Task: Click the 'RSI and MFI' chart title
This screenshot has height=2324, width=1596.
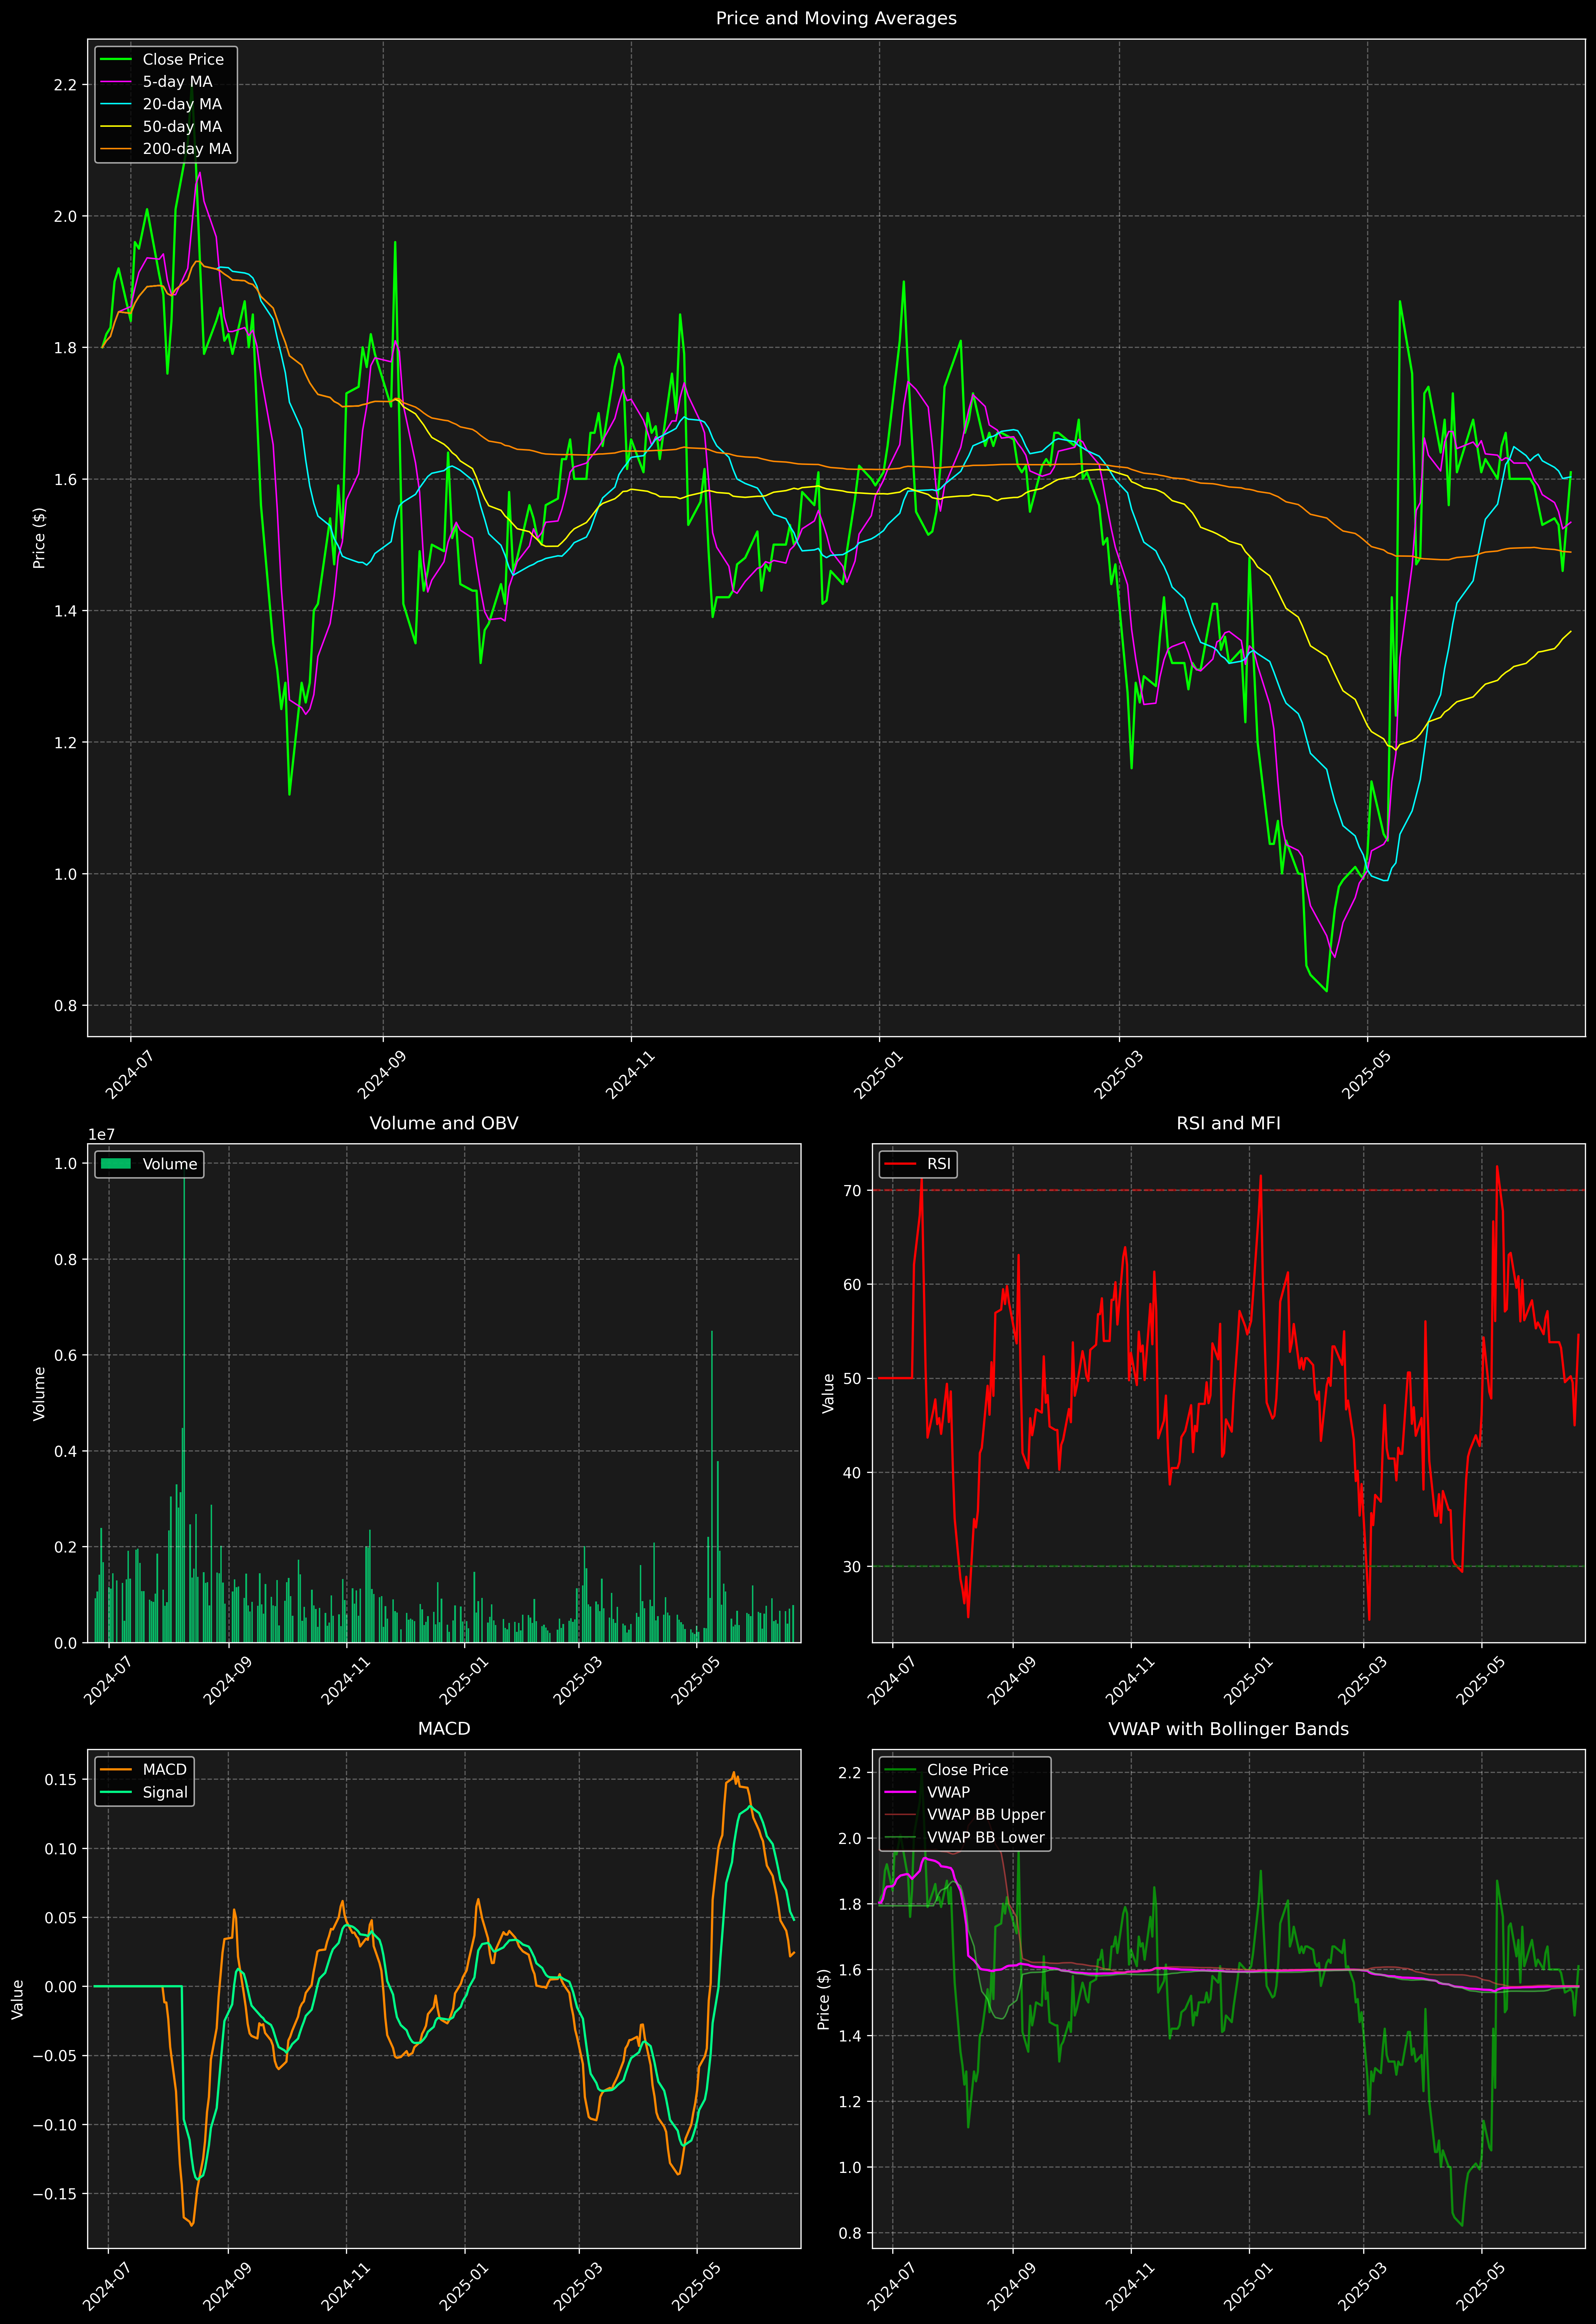Action: pyautogui.click(x=1228, y=1123)
